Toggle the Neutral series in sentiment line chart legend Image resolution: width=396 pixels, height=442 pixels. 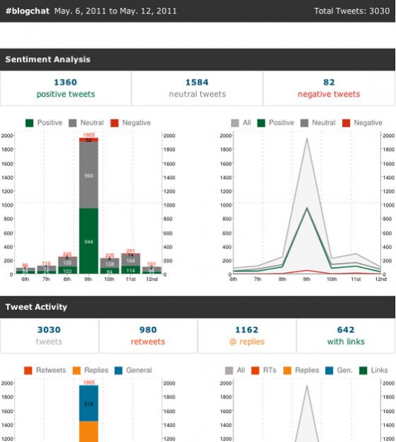tap(318, 123)
